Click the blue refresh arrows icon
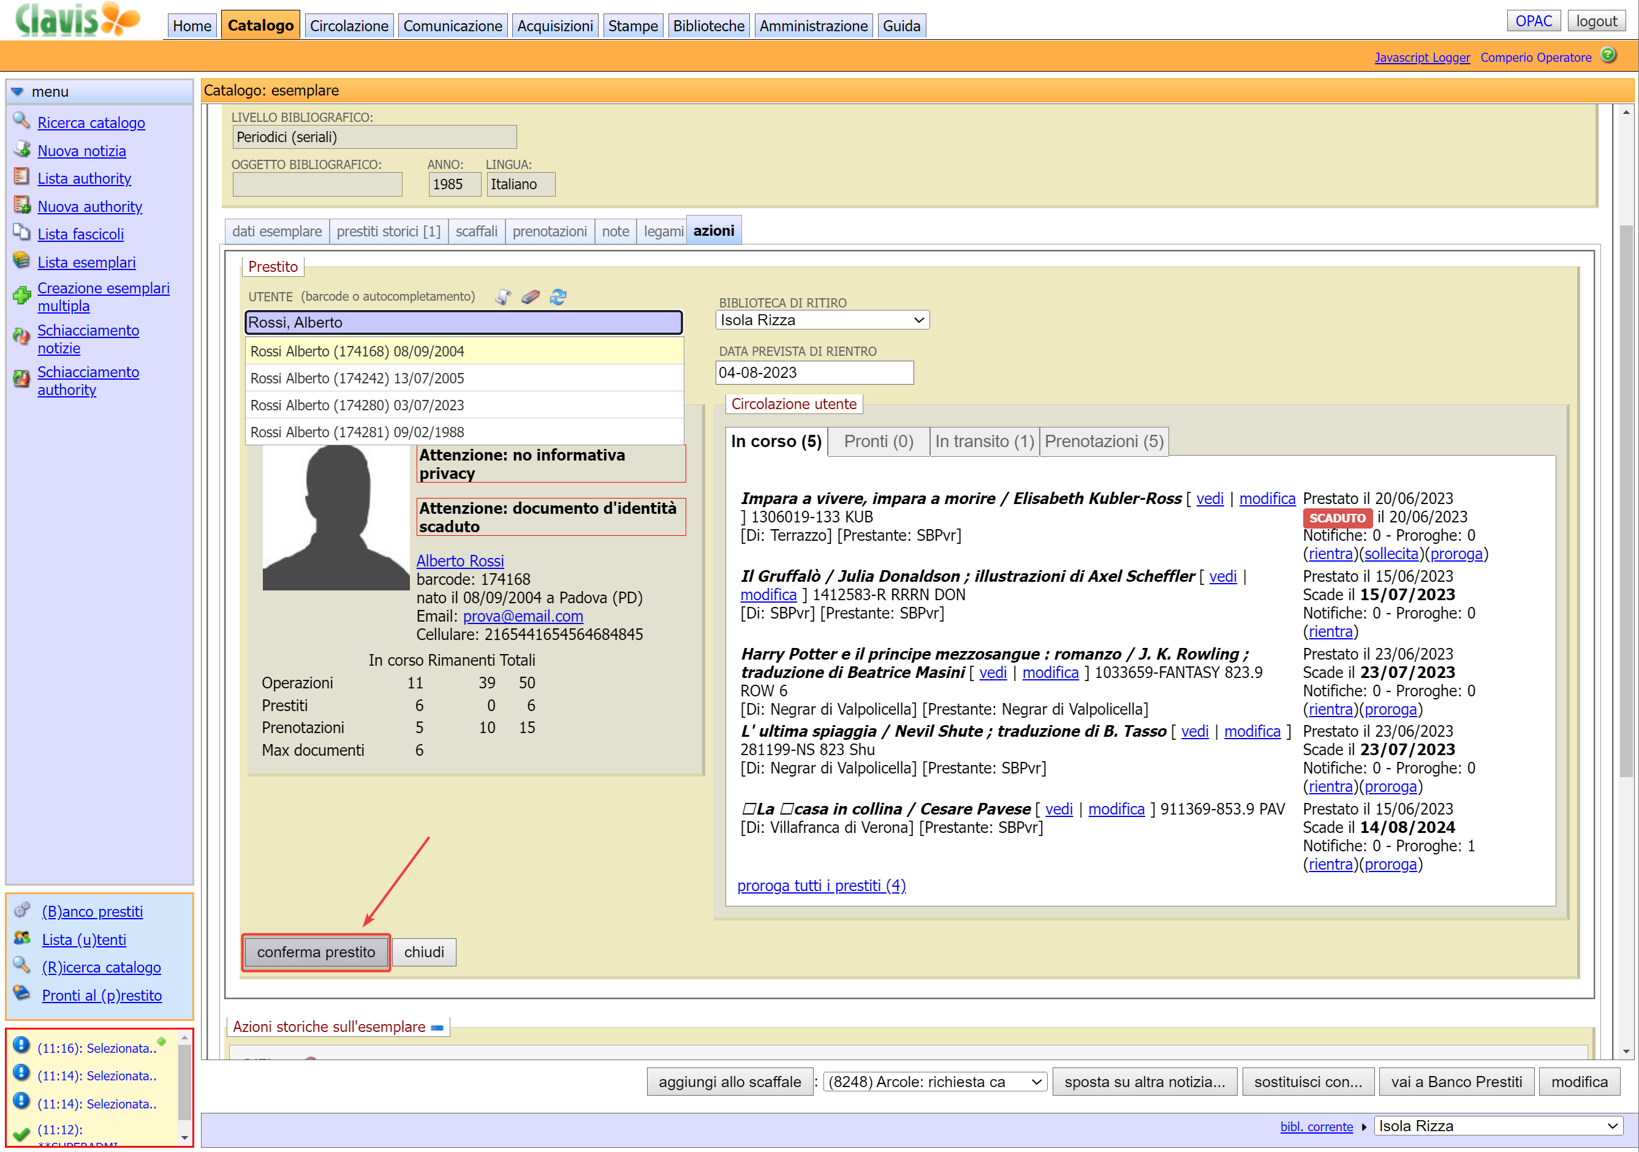The height and width of the screenshot is (1152, 1639). pyautogui.click(x=558, y=297)
